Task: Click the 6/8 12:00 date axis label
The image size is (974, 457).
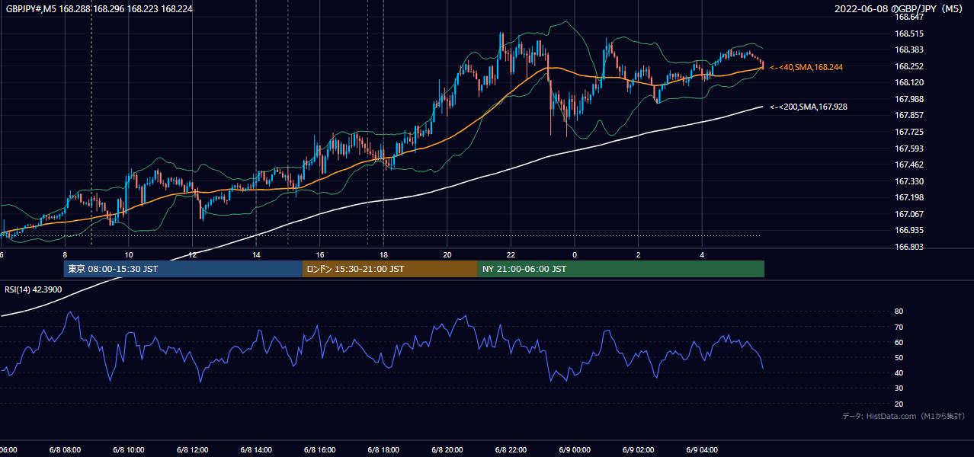Action: (x=192, y=450)
